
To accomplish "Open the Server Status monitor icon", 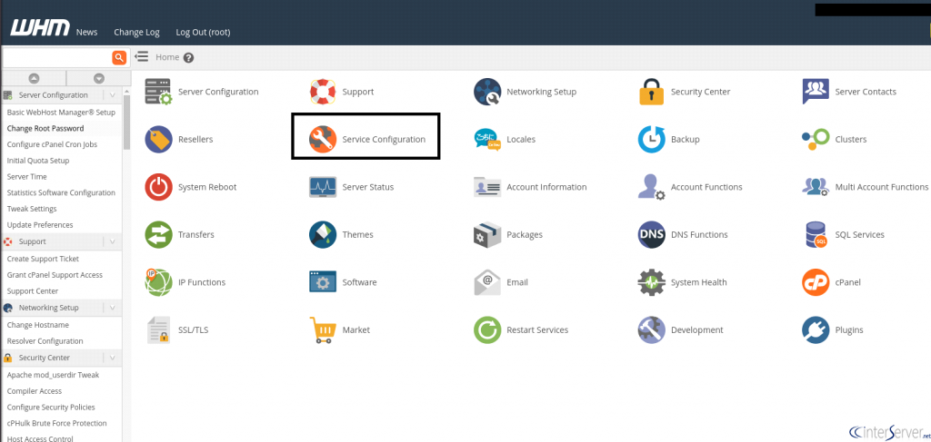I will [323, 187].
